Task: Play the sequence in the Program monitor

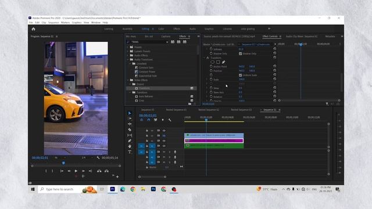Action: 76,171
